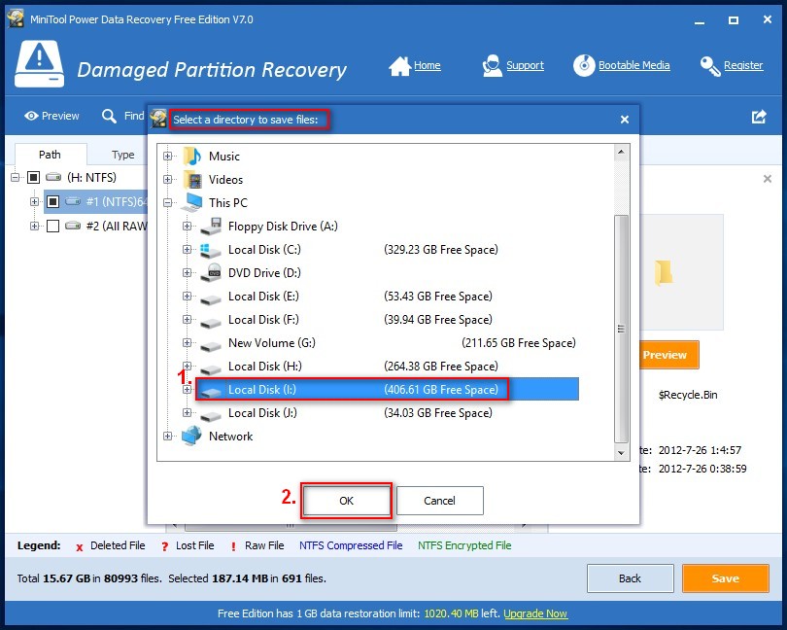Expand the #2 (All RAW) tree node

[x=34, y=227]
